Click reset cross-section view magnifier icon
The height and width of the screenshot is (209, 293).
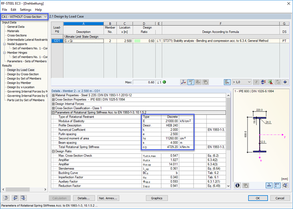(x=285, y=185)
